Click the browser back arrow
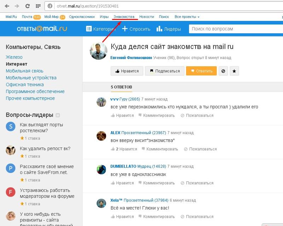This screenshot has height=226, width=283. click(7, 6)
